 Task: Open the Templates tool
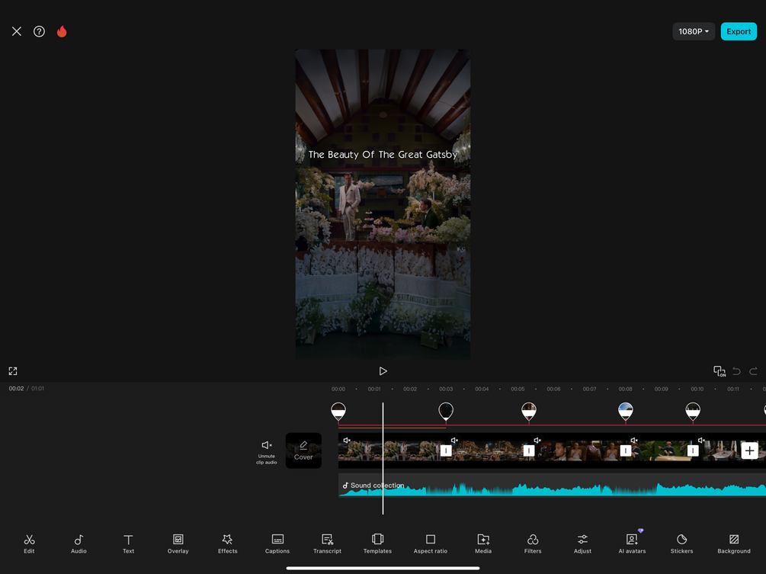pos(377,544)
